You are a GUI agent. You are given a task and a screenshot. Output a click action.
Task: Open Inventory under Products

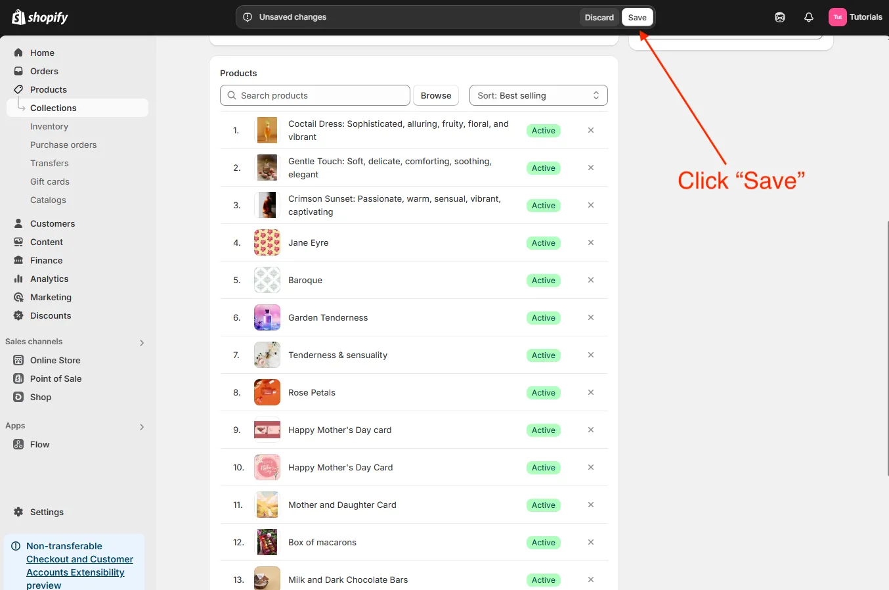(49, 126)
